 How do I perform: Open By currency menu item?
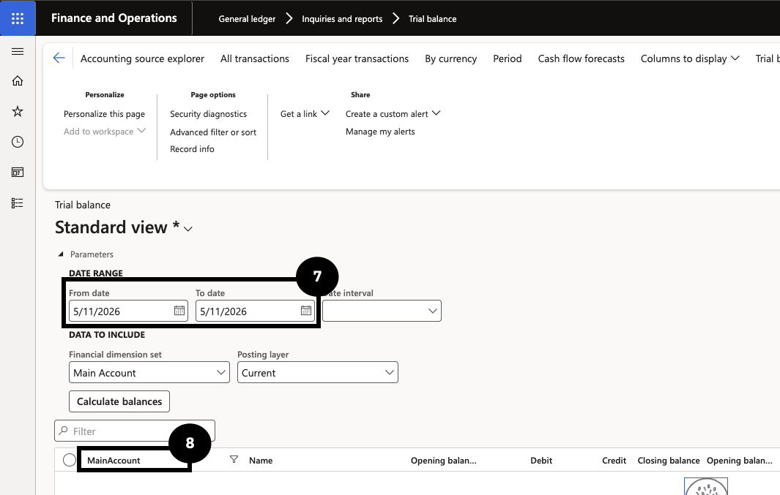click(x=450, y=58)
